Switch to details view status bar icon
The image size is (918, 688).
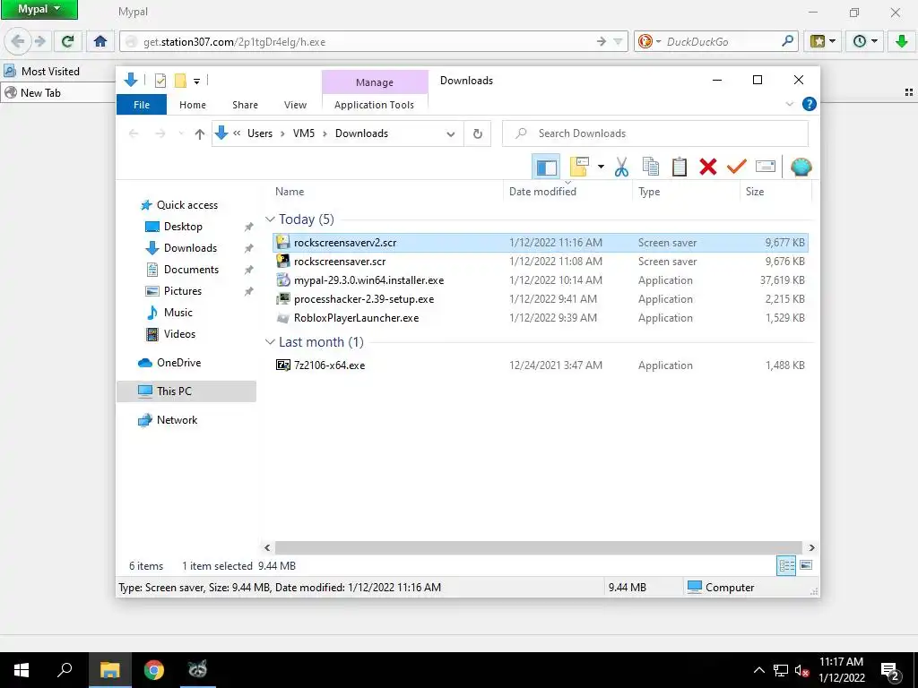[x=786, y=566]
